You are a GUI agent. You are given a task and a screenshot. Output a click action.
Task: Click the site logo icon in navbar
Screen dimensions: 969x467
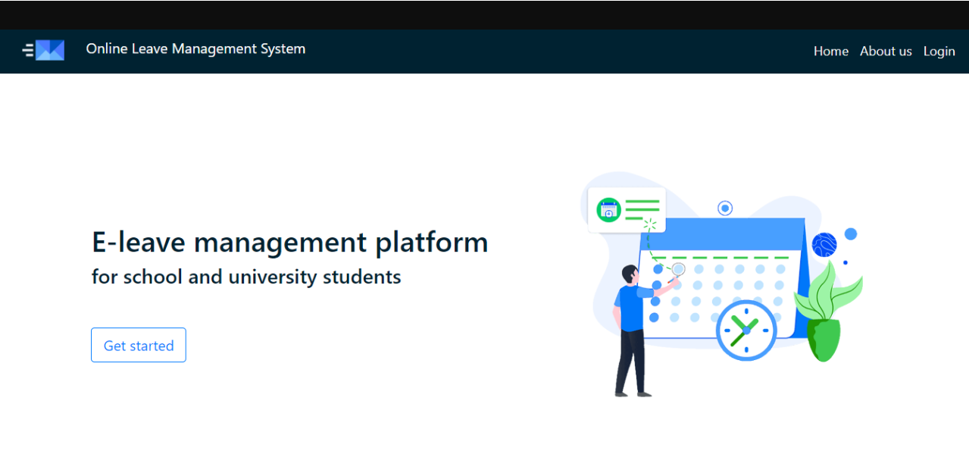click(x=44, y=50)
